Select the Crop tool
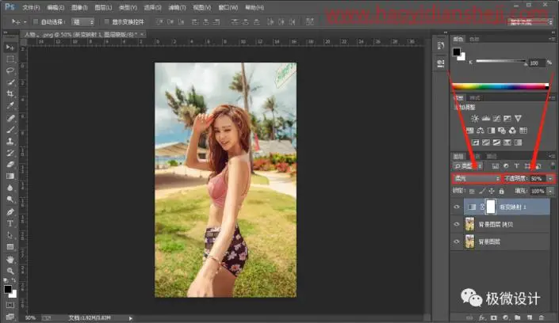Viewport: 559px width, 323px height. [x=10, y=93]
